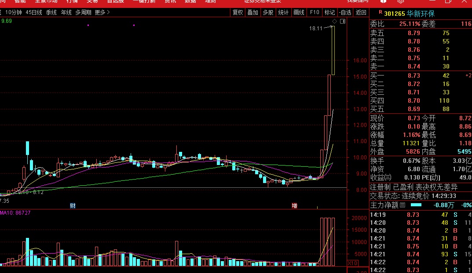
Task: Click the 买四 8.70 bid row
Action: point(421,101)
